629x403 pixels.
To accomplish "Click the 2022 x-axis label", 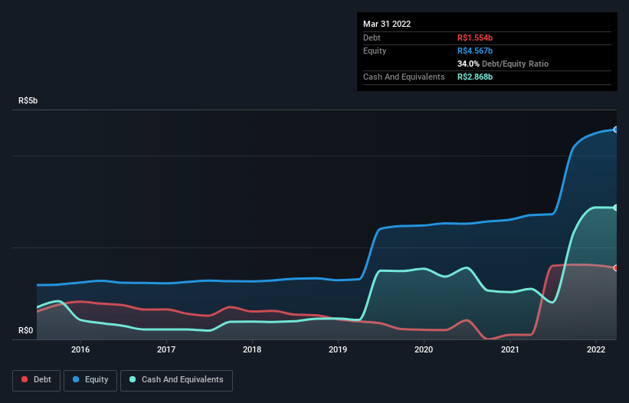I will pos(596,349).
